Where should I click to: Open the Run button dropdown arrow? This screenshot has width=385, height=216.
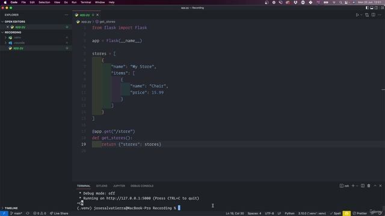click(x=361, y=15)
